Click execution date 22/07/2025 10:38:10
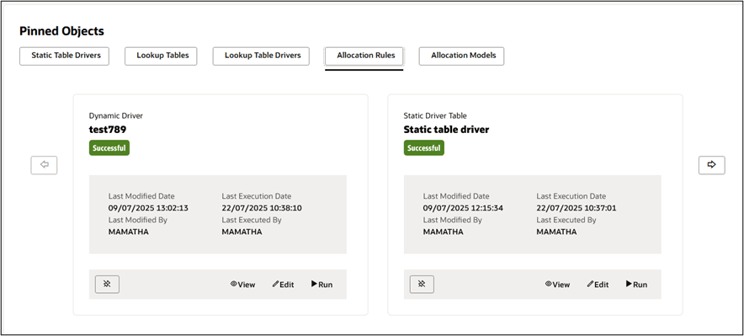The height and width of the screenshot is (336, 744). [262, 208]
